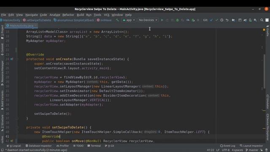The image size is (270, 152).
Task: Click onMove breadcrumb in navigation bar
Action: [x=104, y=20]
